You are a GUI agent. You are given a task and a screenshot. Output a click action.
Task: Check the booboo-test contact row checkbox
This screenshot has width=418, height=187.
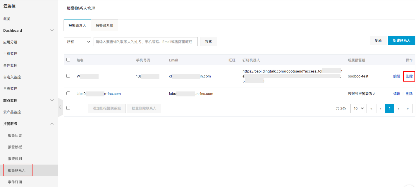[68, 76]
